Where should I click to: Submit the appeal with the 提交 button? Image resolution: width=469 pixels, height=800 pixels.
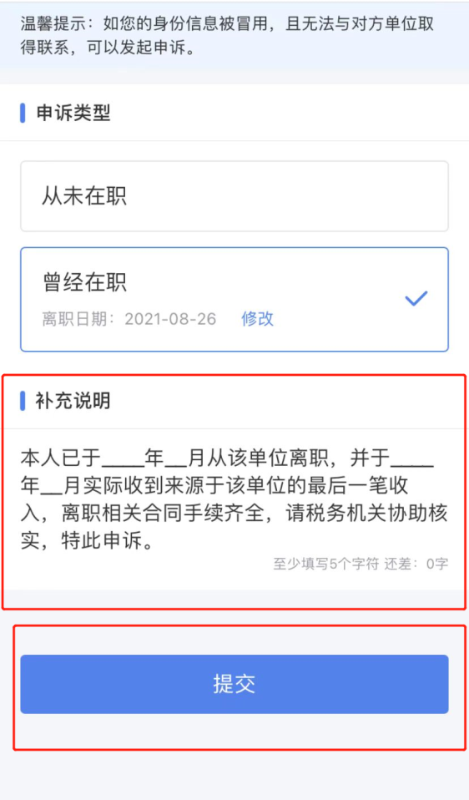pos(234,684)
